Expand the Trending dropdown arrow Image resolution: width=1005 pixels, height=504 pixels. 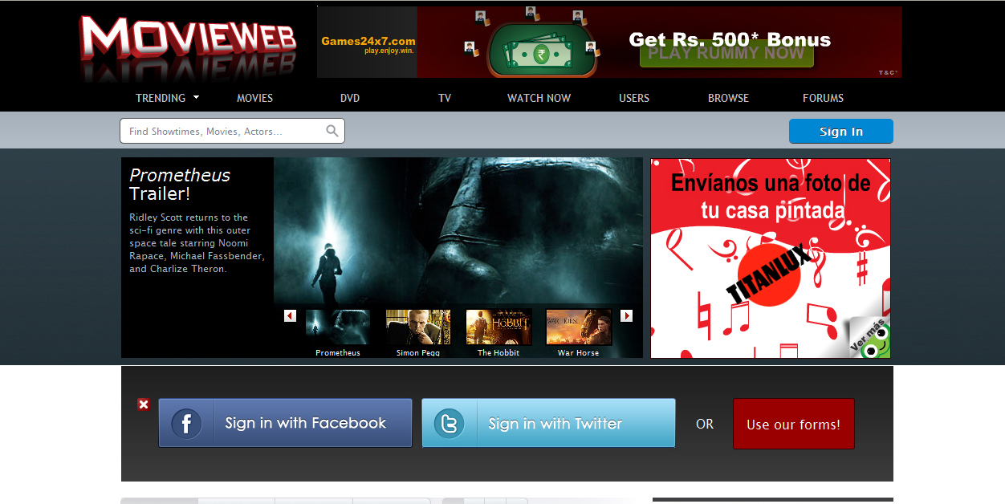[196, 97]
